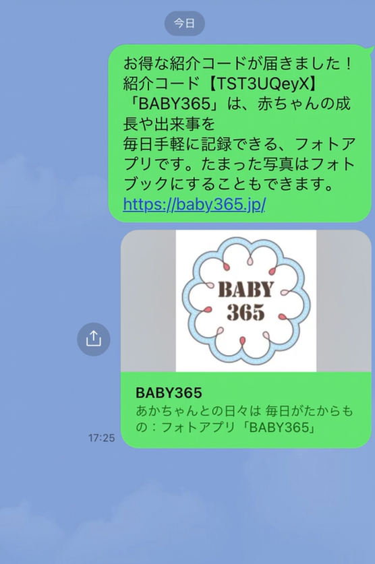
Task: Click the 365 number in the logo
Action: pos(246,312)
